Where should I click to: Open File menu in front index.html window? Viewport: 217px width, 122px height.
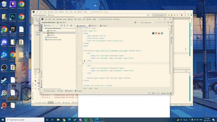46,19
